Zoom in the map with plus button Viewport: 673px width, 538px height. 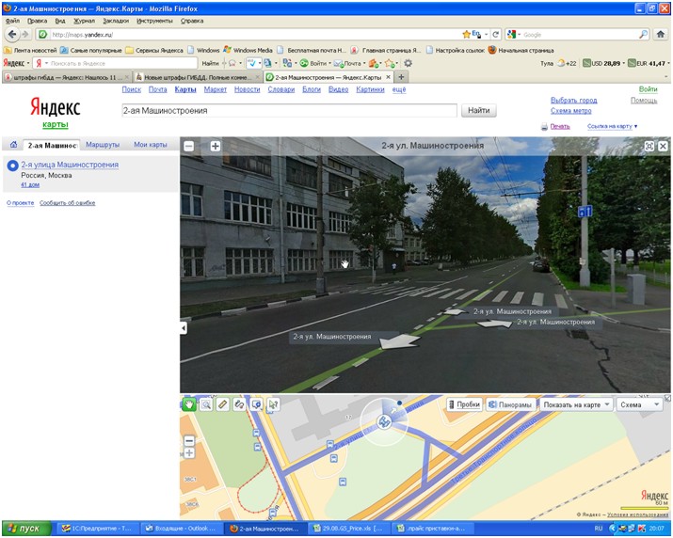coord(189,453)
